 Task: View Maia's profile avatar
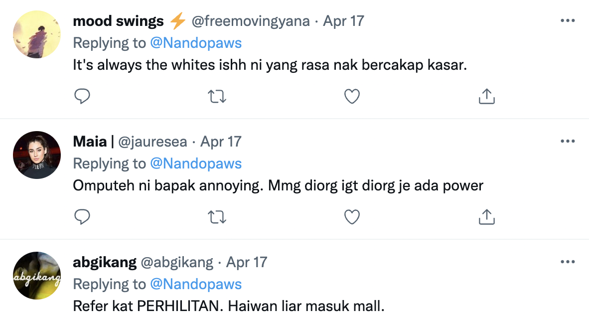tap(37, 155)
